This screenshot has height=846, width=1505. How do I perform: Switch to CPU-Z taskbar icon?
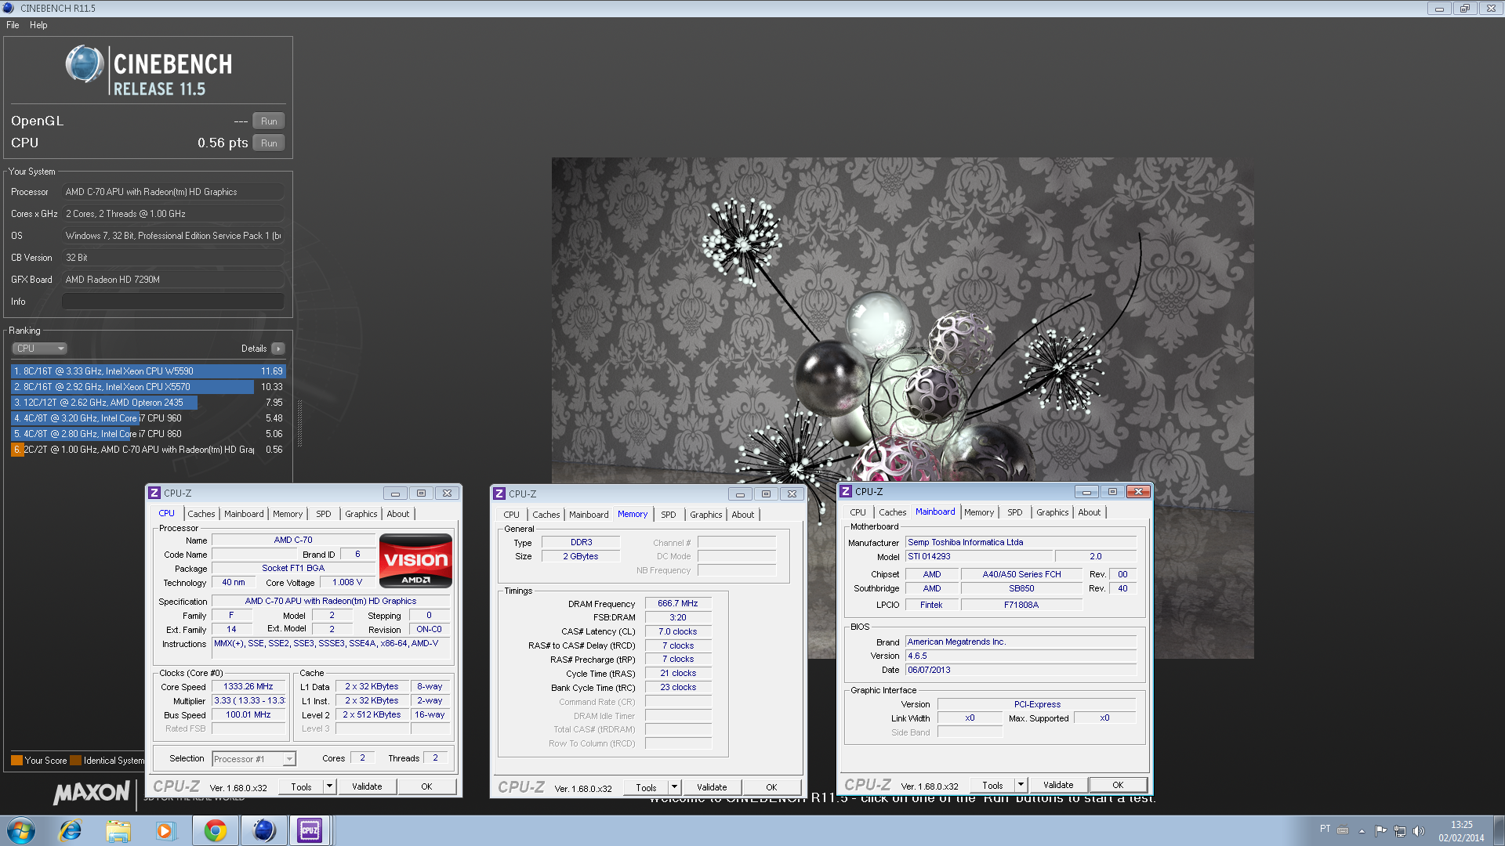(x=310, y=830)
